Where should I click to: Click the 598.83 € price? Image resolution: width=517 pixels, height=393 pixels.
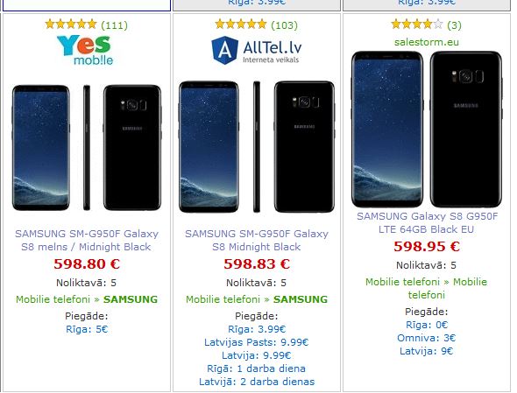(257, 263)
